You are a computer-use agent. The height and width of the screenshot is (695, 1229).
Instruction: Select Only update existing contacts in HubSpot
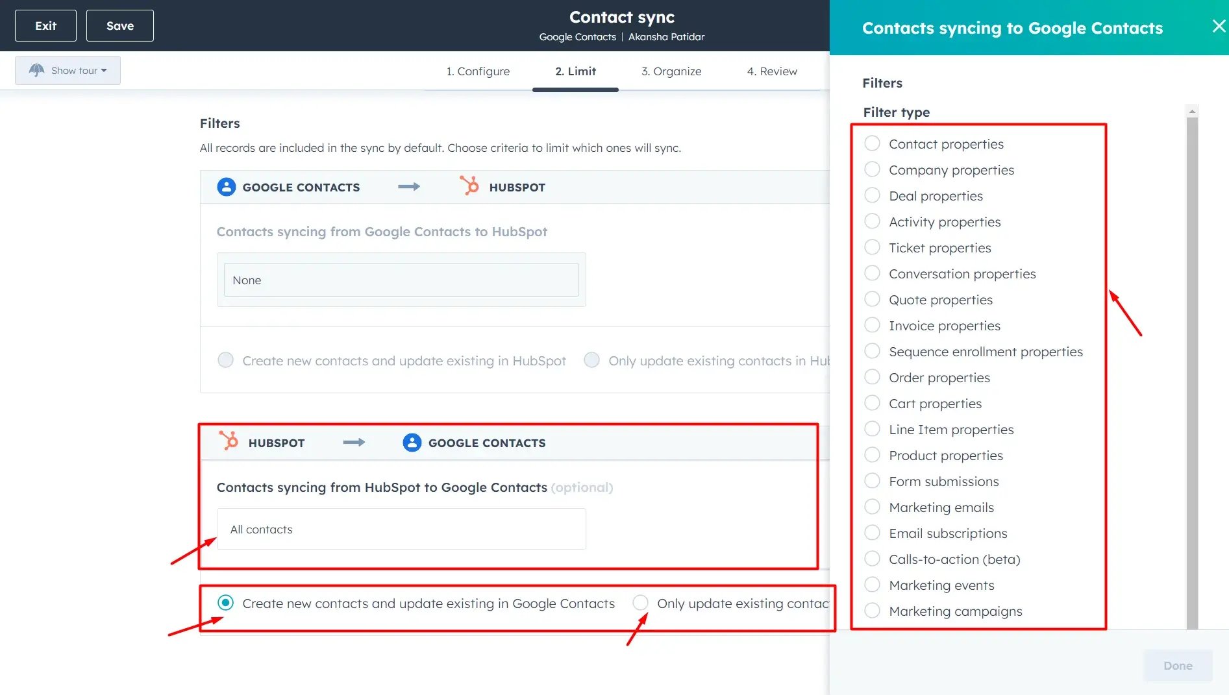click(x=591, y=360)
